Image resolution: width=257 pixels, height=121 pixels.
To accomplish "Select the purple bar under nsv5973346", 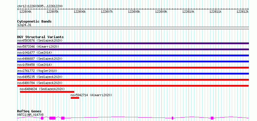I will [x=133, y=49].
